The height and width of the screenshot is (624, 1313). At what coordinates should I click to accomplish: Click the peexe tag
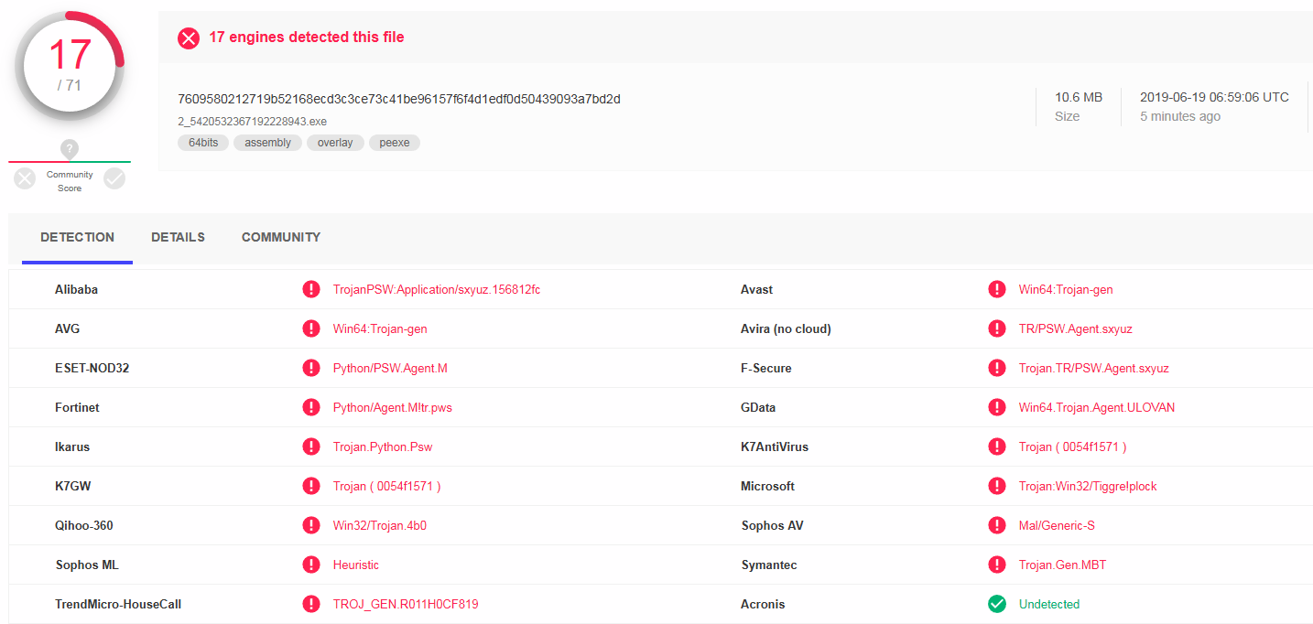(395, 143)
